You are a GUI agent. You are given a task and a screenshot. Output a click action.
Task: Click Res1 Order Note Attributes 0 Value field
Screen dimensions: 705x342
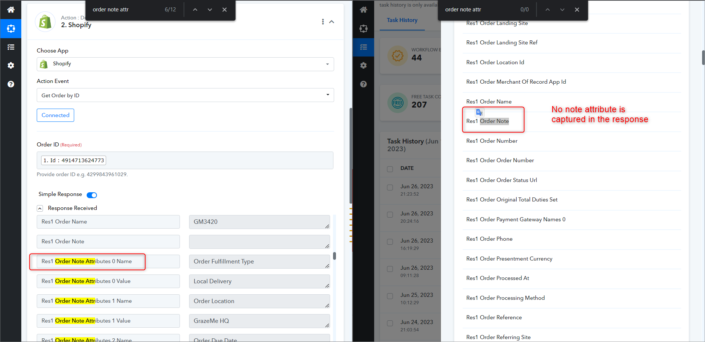[x=108, y=281]
